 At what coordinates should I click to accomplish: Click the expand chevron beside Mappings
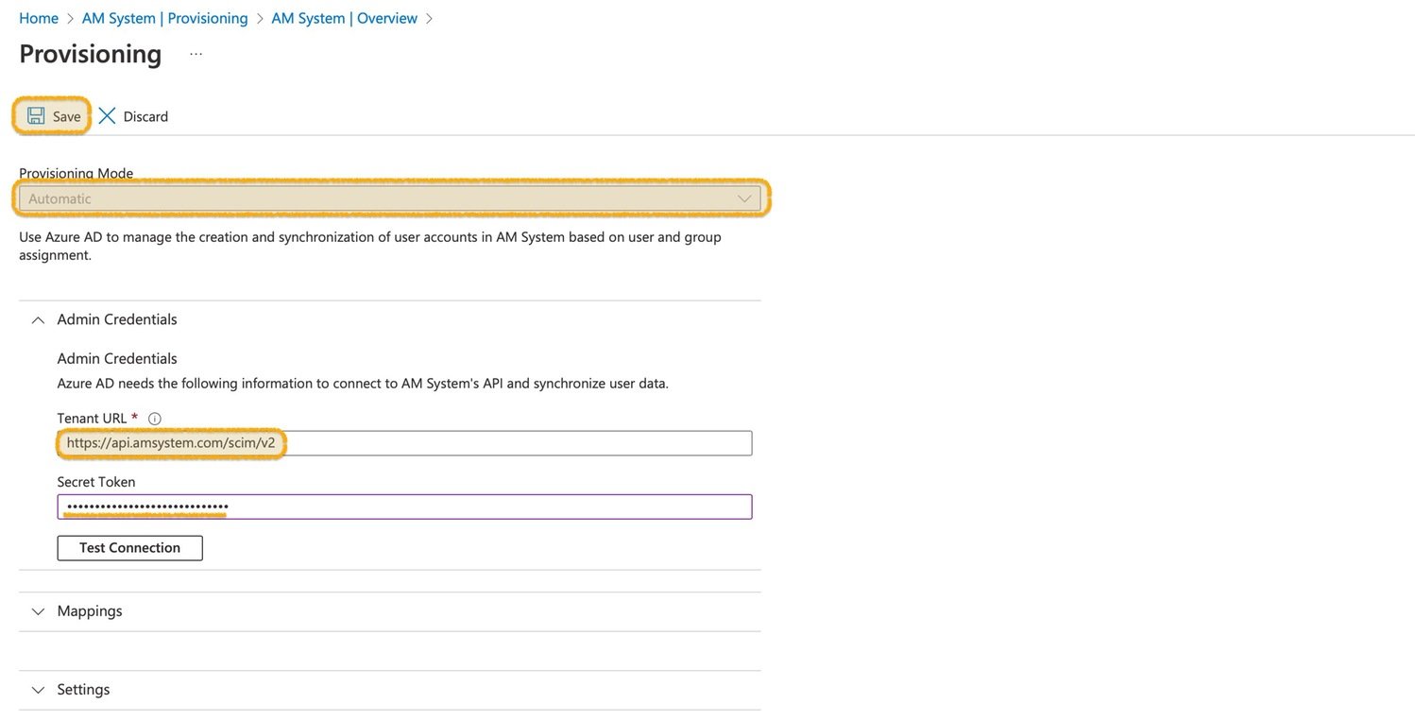[x=38, y=610]
